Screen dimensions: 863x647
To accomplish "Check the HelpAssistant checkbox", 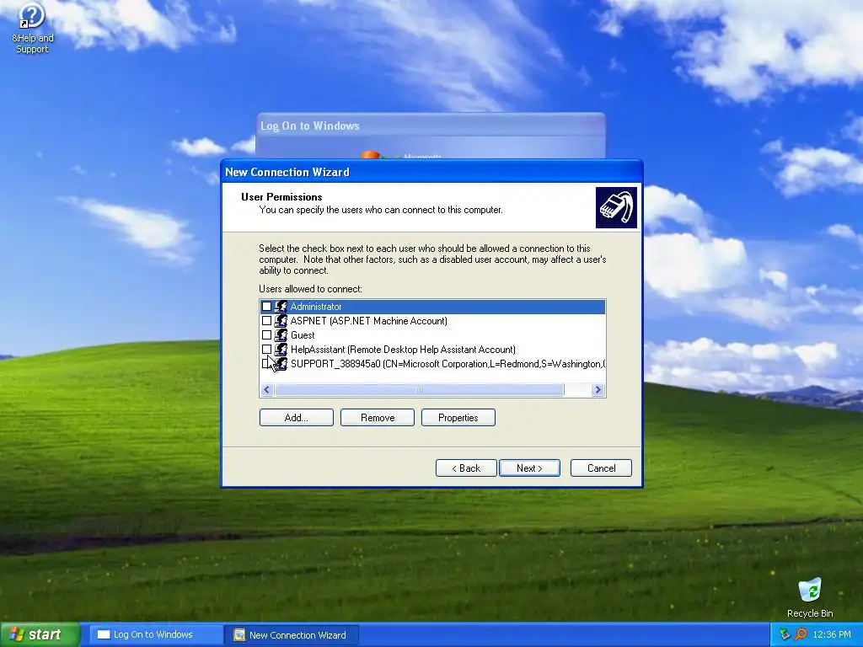I will (x=266, y=350).
